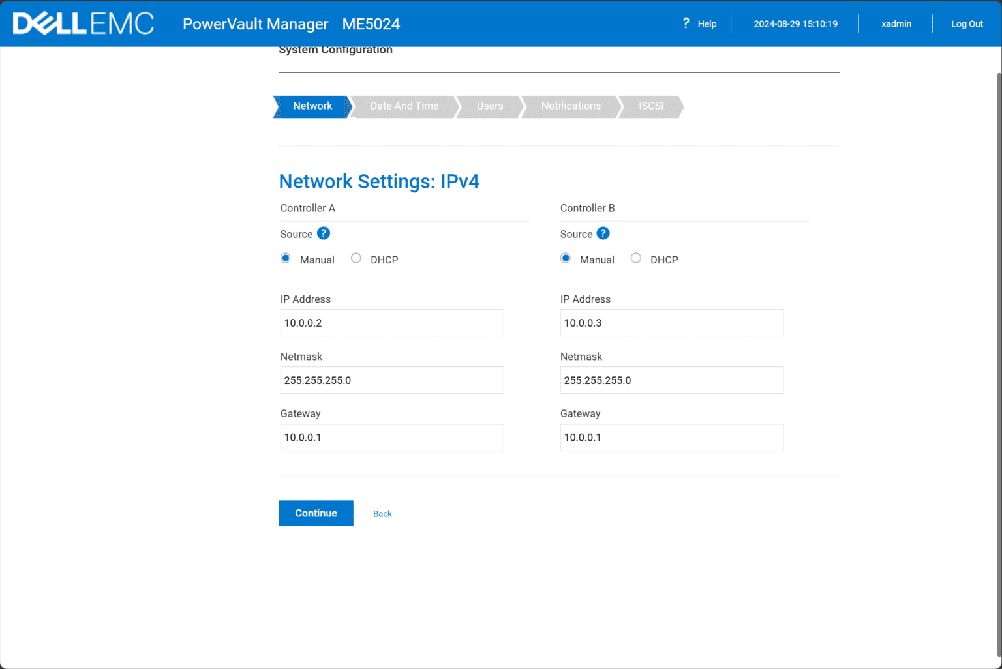The height and width of the screenshot is (669, 1002).
Task: Select the Netmask field for Controller A
Action: [x=391, y=380]
